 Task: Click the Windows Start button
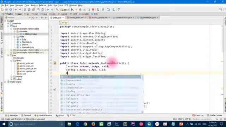pyautogui.click(x=4, y=124)
